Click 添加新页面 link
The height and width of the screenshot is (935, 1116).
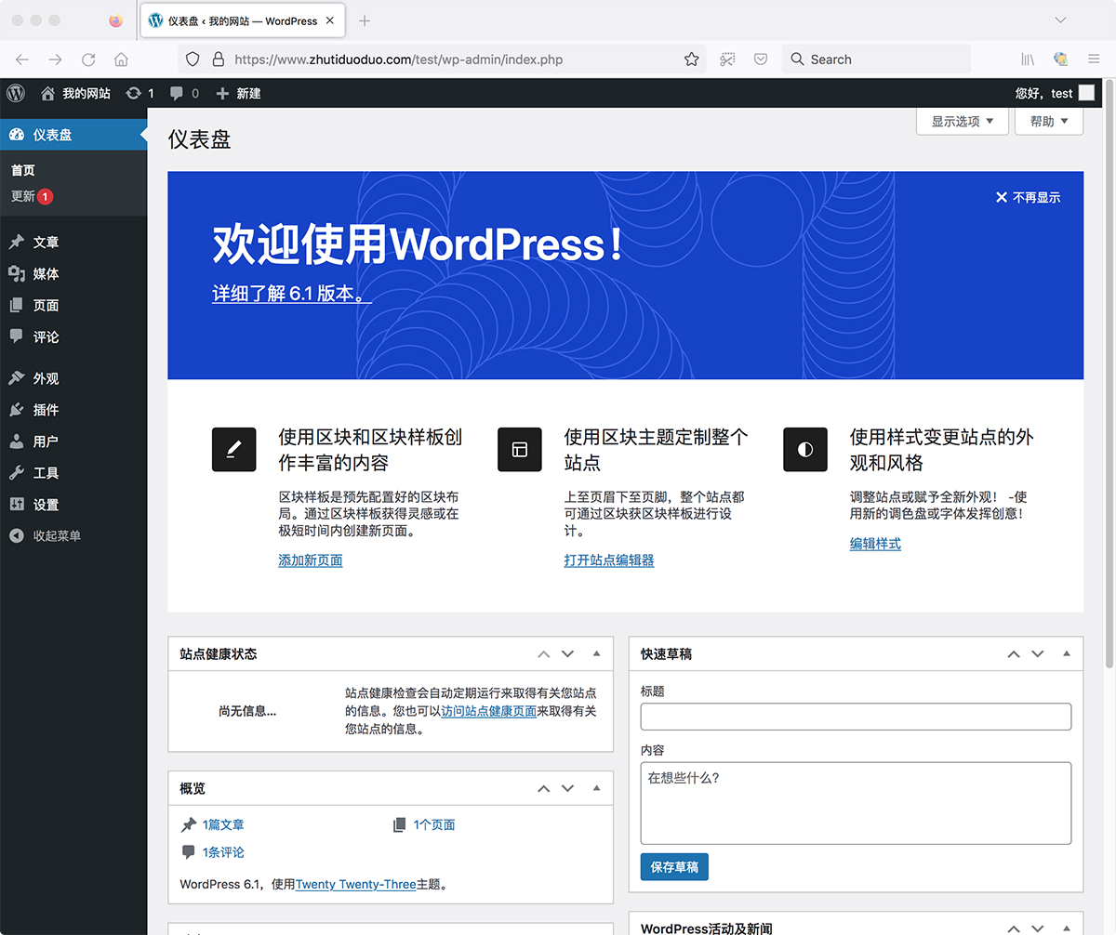tap(311, 560)
